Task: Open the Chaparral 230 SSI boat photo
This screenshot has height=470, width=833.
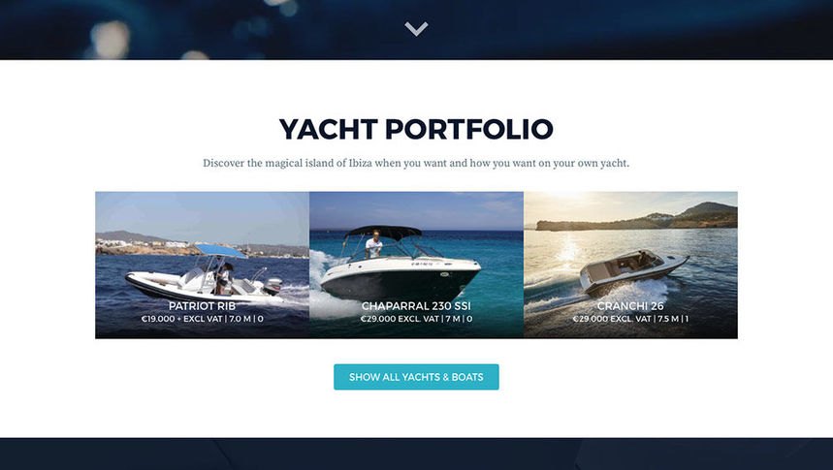Action: 417,265
